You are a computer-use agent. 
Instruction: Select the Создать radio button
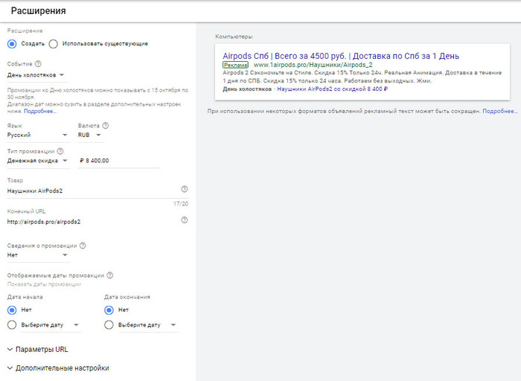coord(12,43)
